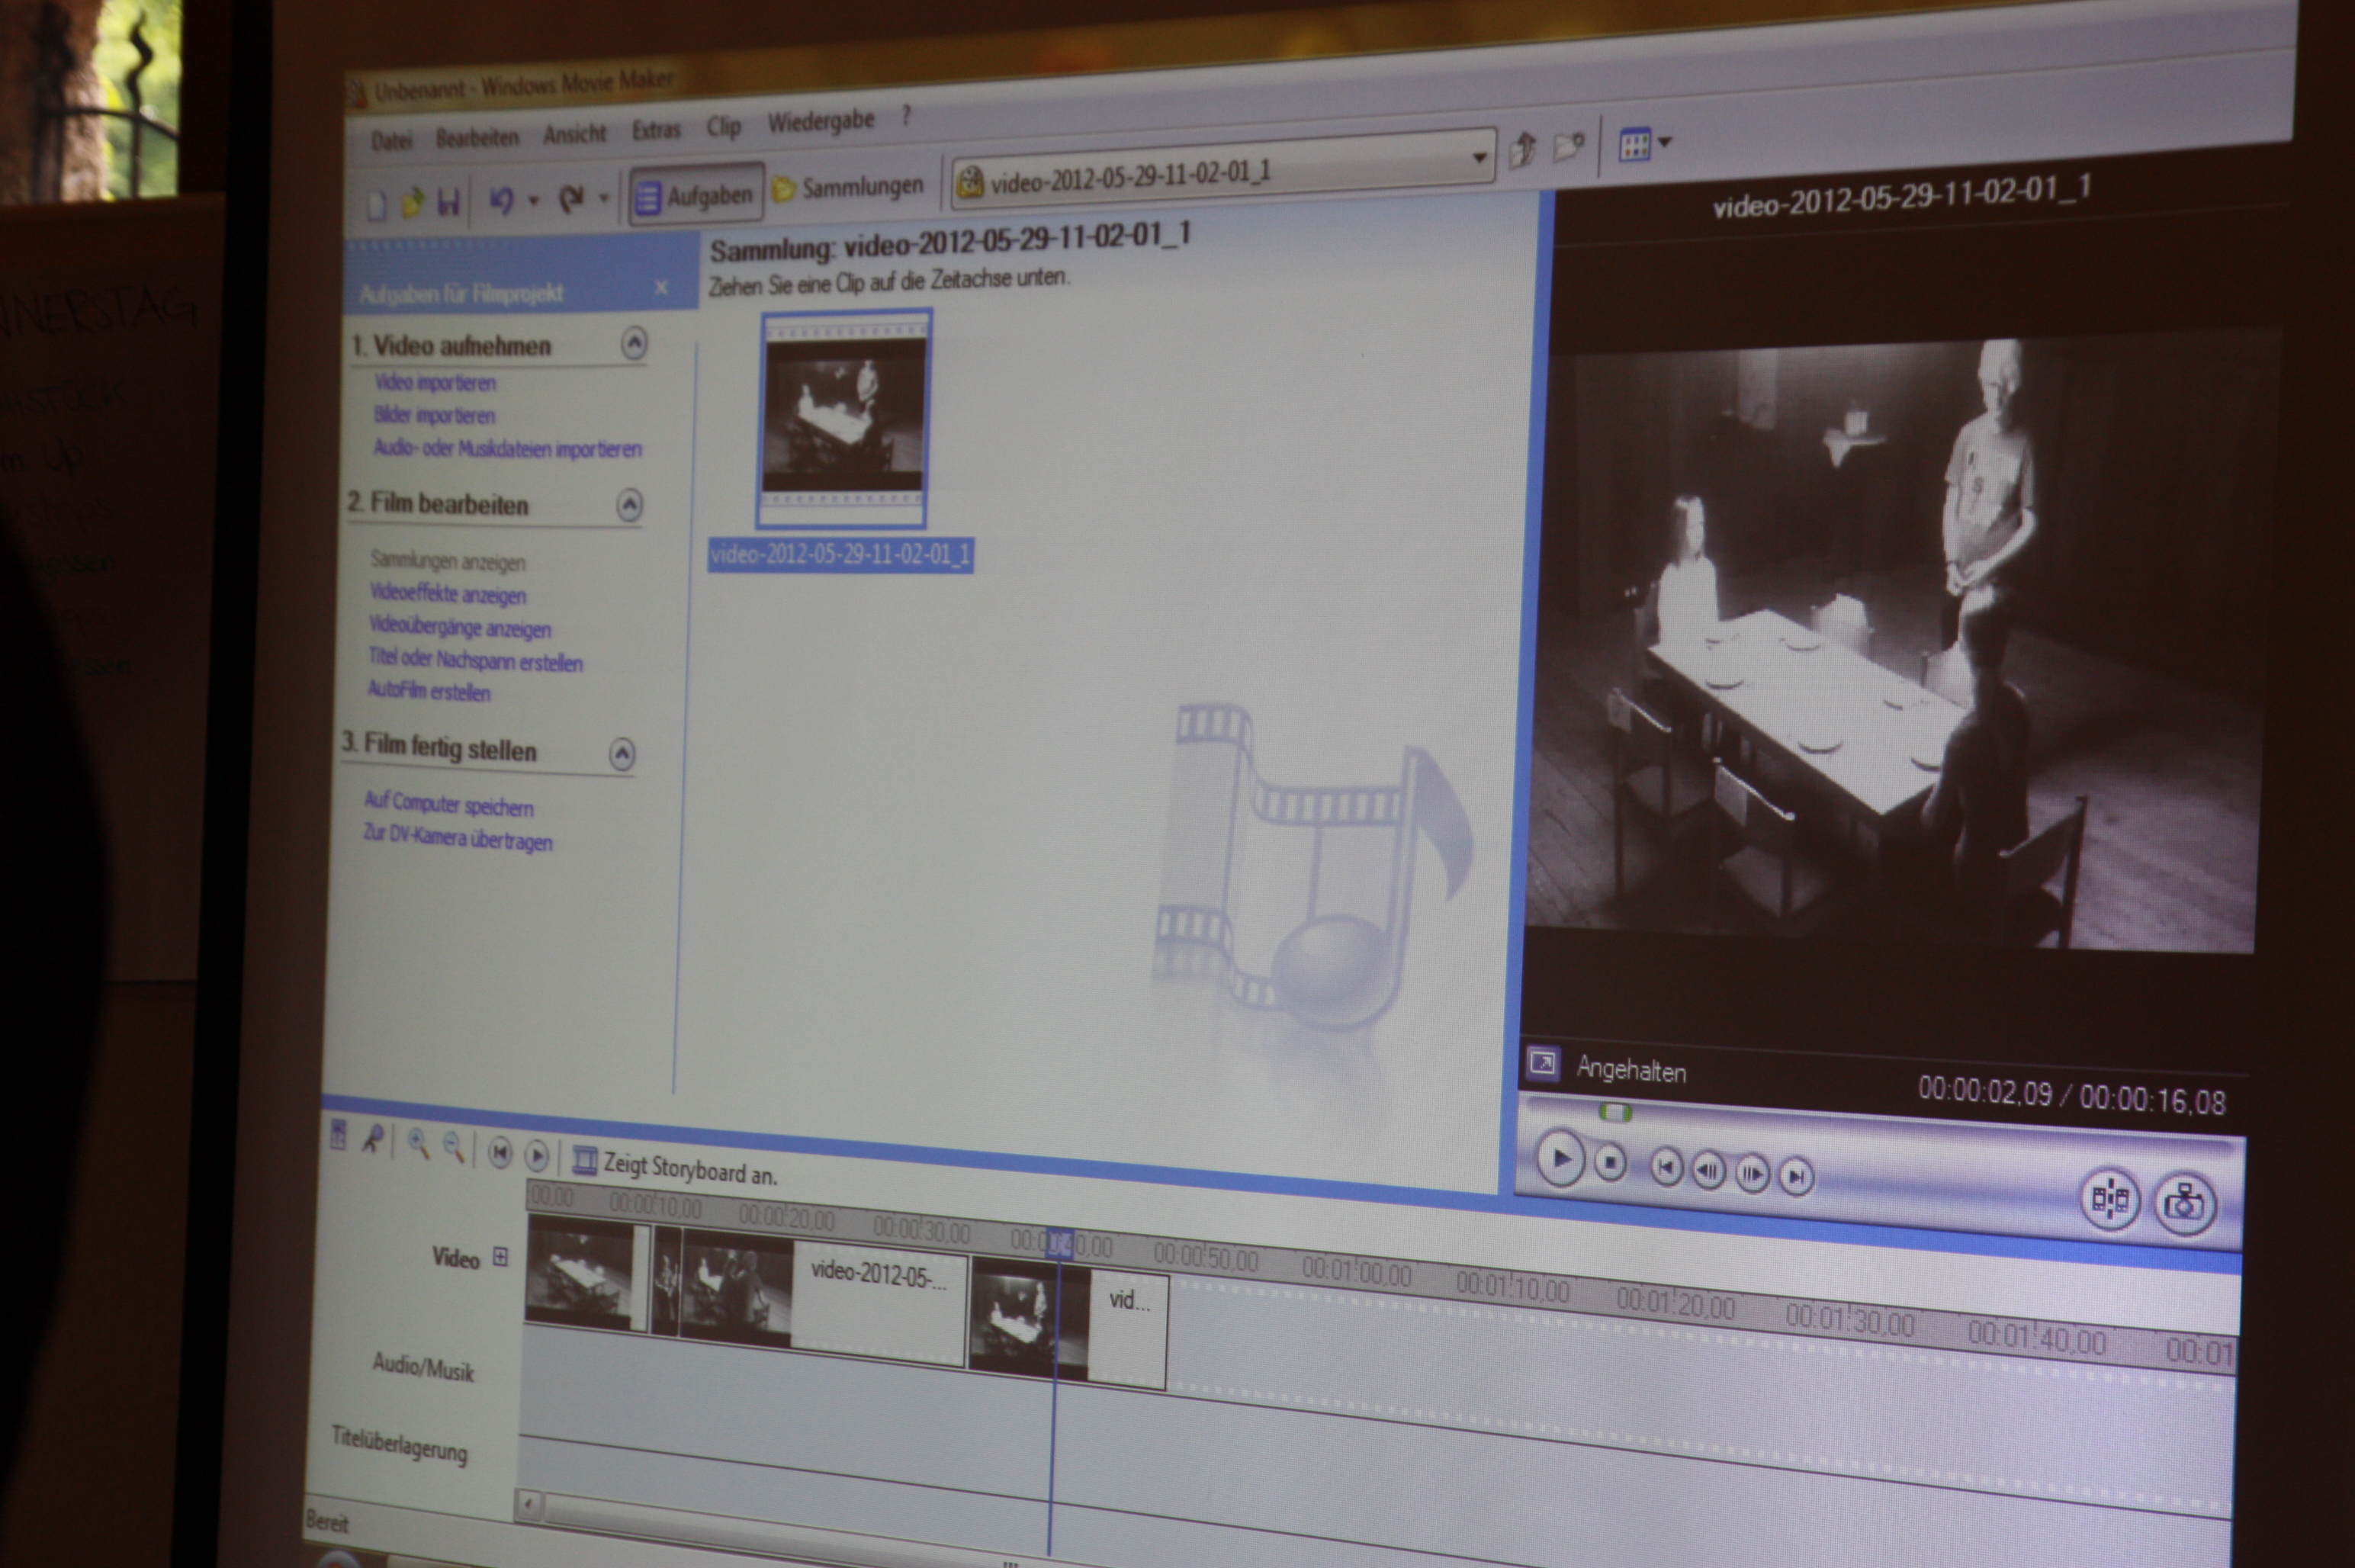Click the AutoFilm erstellen link
Image resolution: width=2355 pixels, height=1568 pixels.
pyautogui.click(x=429, y=691)
